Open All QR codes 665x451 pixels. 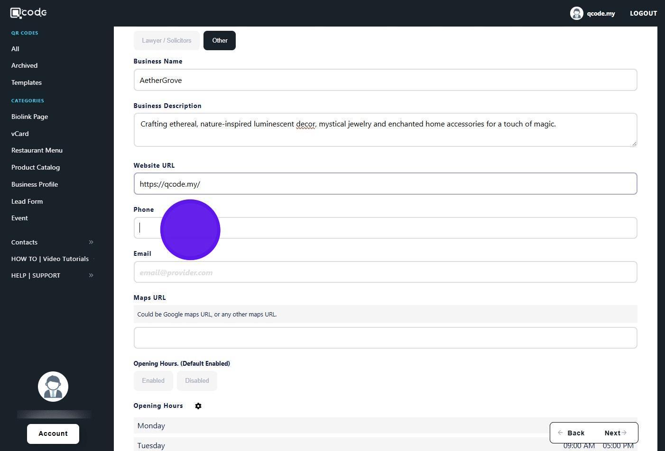[15, 49]
